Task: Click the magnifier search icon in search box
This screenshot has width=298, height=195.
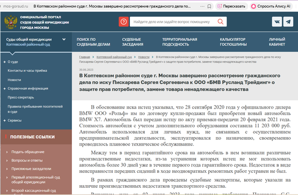Action: [x=221, y=22]
